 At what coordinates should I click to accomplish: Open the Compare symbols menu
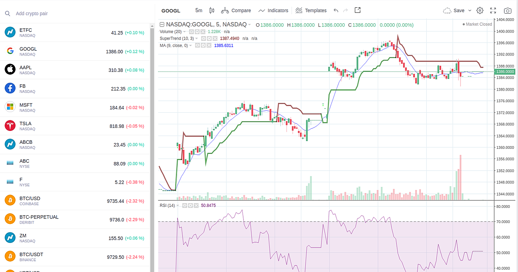click(x=236, y=10)
